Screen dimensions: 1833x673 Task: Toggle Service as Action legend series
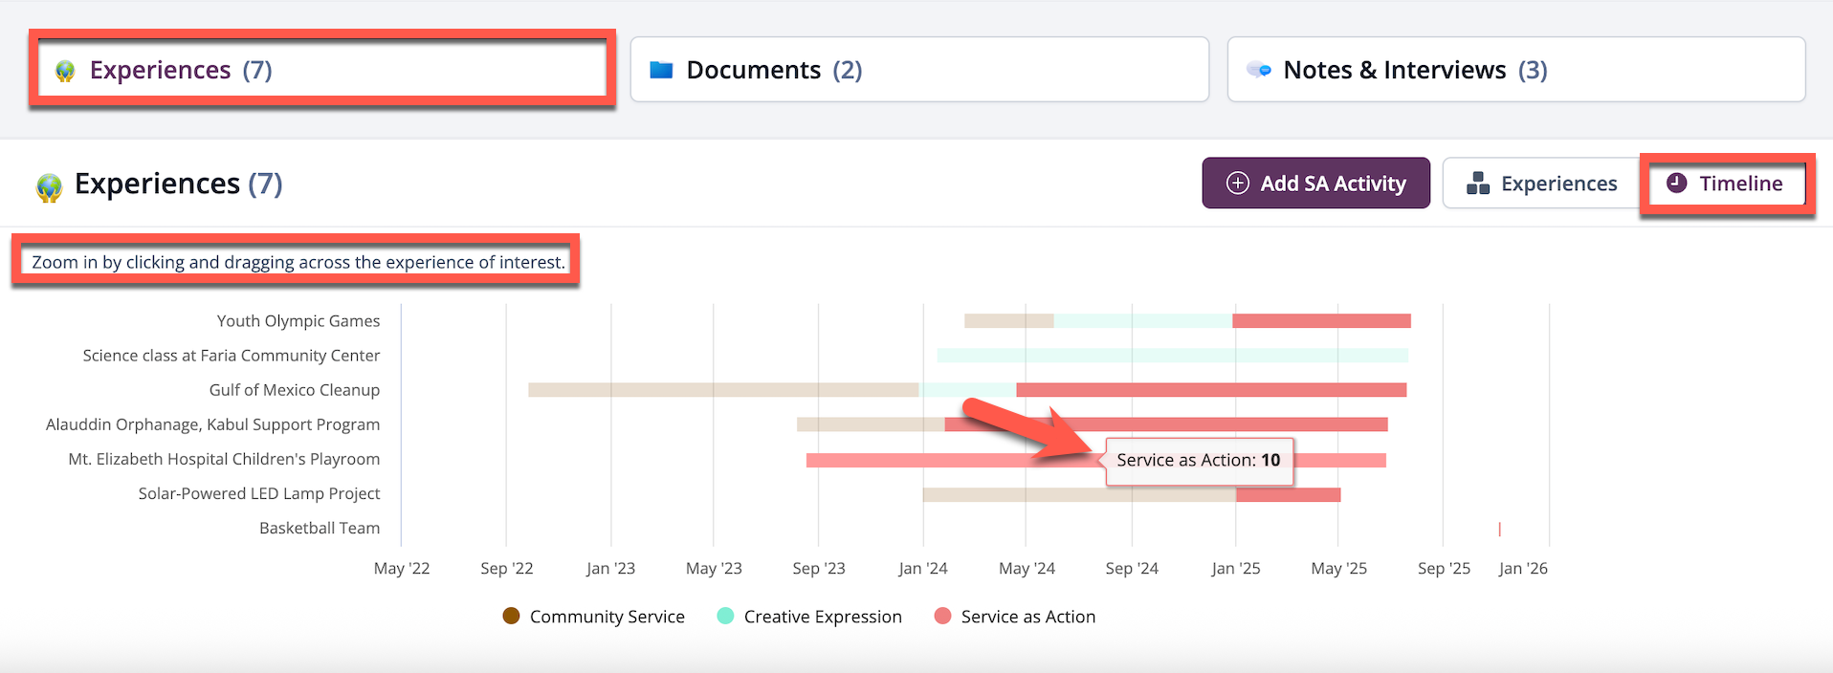point(1014,617)
